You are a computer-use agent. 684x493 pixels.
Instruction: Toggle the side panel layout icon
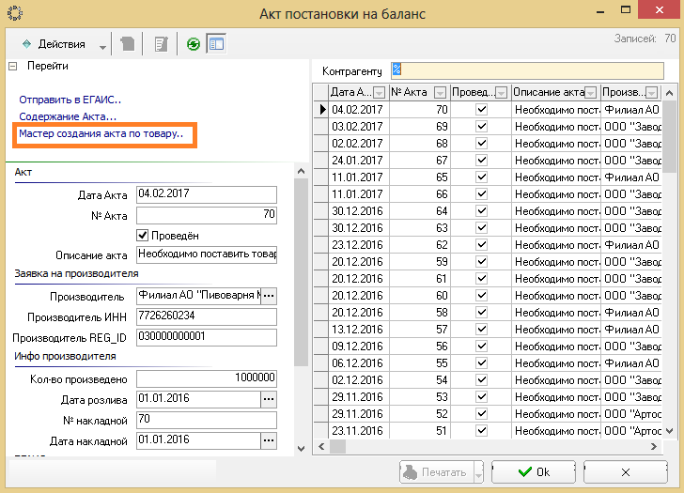[216, 44]
